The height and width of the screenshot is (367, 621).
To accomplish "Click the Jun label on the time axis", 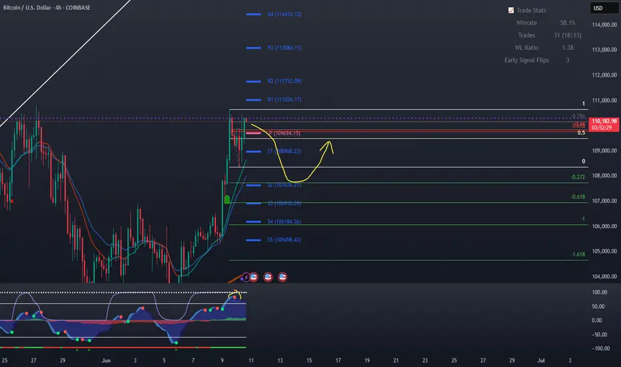I will click(106, 360).
